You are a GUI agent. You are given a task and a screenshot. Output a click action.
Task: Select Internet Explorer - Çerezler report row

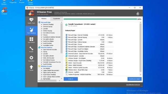coord(89,56)
